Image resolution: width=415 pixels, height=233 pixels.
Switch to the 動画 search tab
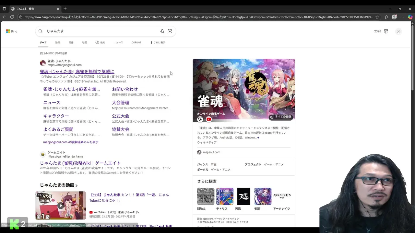pos(58,42)
